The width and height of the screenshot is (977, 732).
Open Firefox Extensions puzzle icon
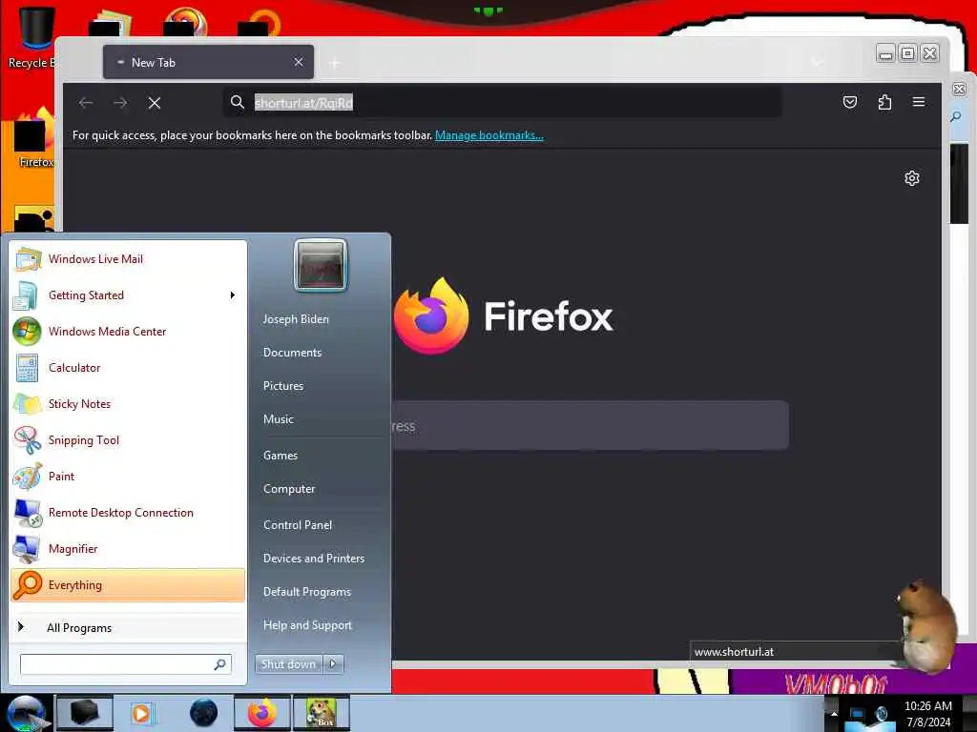[x=884, y=102]
